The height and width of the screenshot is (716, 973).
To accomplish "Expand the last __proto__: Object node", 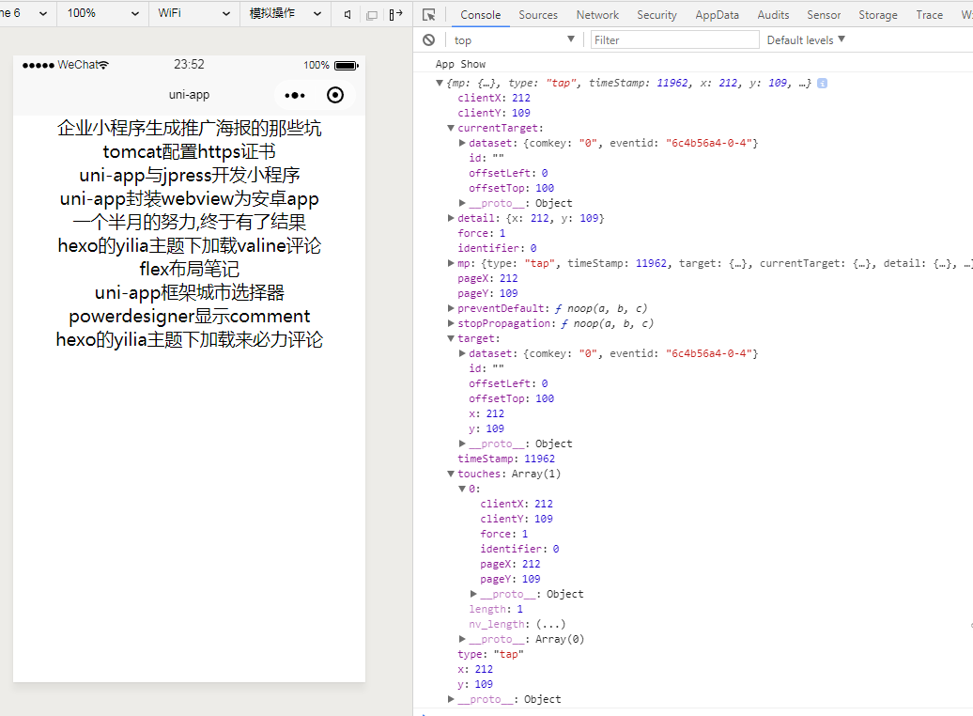I will click(451, 699).
